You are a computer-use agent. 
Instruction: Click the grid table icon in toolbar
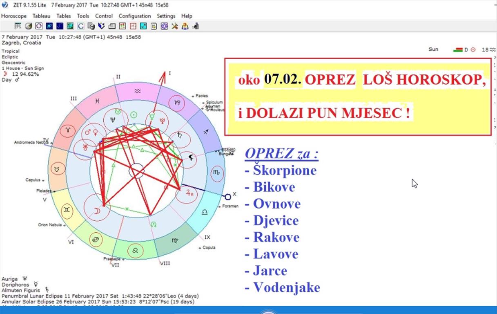(x=18, y=26)
